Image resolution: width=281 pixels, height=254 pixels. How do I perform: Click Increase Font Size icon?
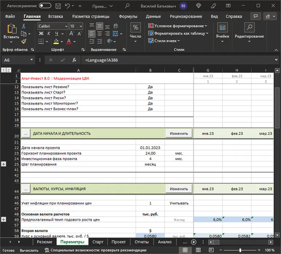click(72, 34)
